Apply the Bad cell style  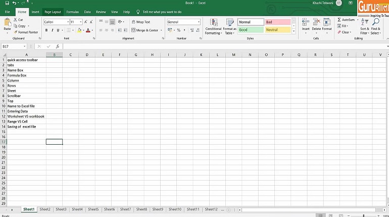pyautogui.click(x=277, y=22)
